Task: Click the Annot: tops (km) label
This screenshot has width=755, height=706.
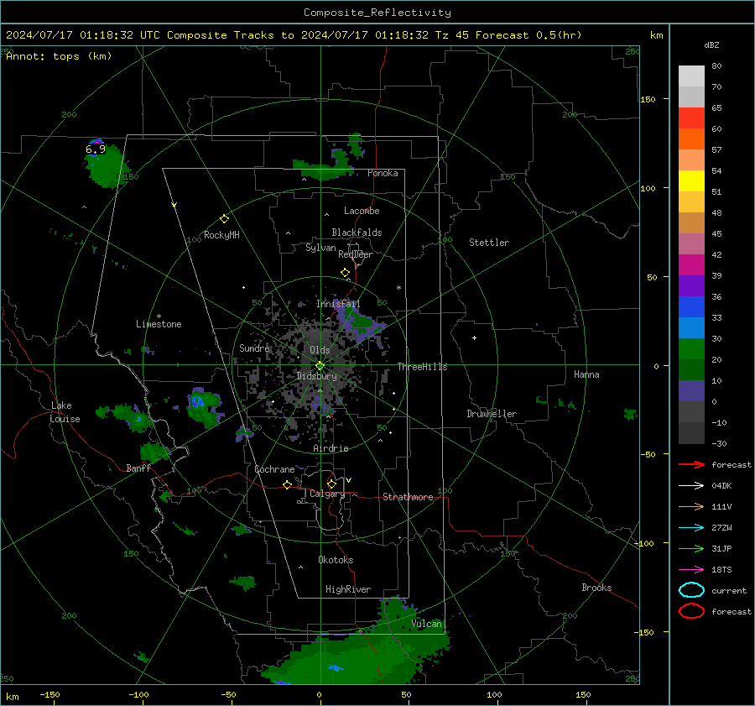Action: [x=59, y=56]
